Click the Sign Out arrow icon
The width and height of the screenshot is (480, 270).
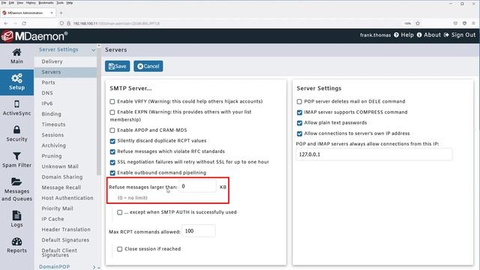[446, 35]
